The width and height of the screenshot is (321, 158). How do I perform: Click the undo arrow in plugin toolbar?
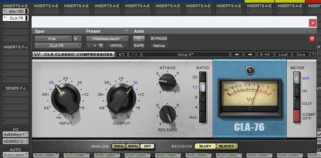coord(122,55)
